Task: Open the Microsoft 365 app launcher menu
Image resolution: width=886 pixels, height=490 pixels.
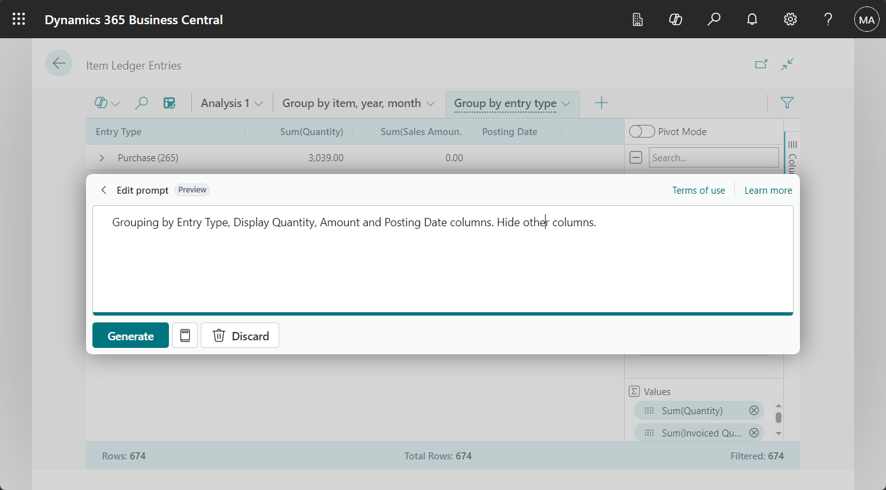Action: pos(18,19)
